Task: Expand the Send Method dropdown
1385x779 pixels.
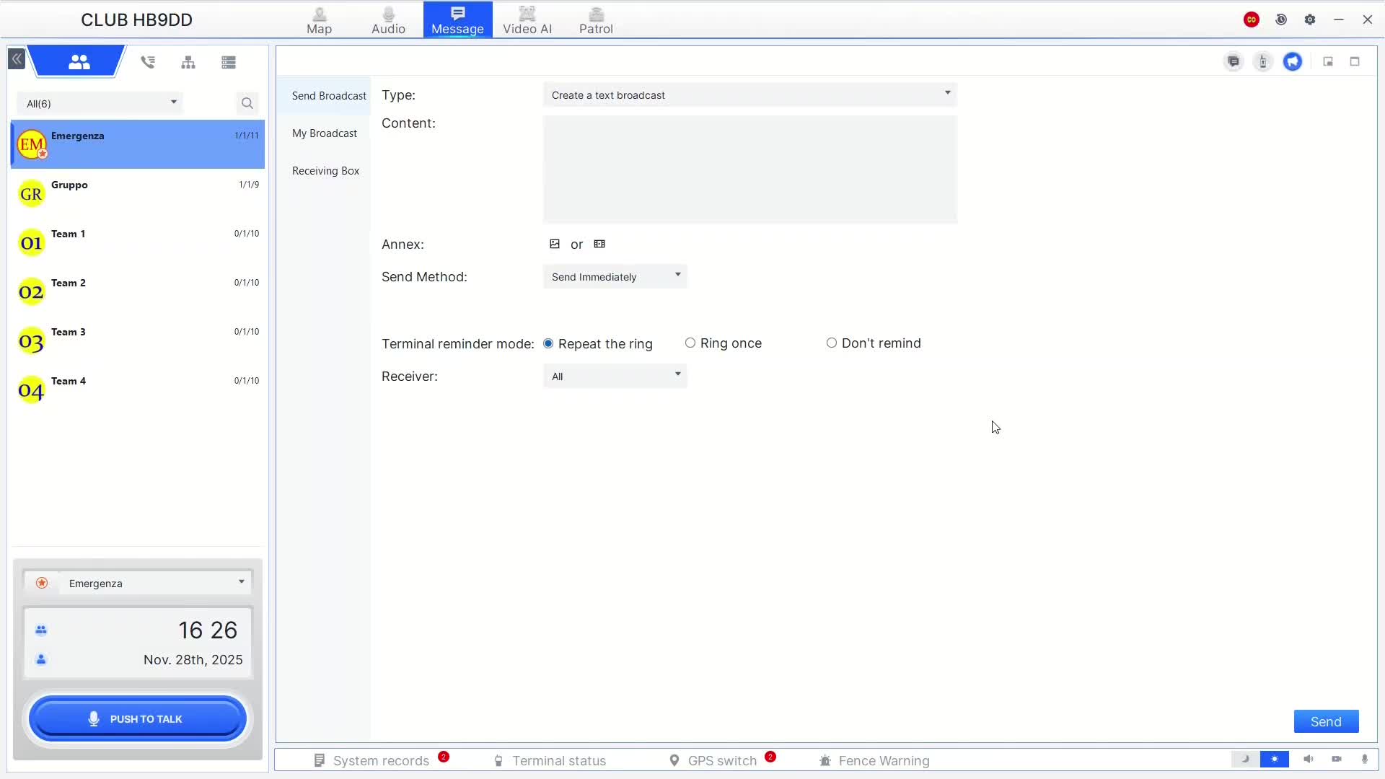Action: (615, 276)
